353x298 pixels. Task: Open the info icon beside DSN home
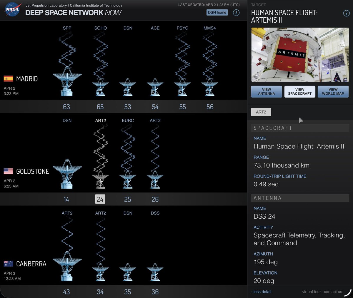coord(236,13)
